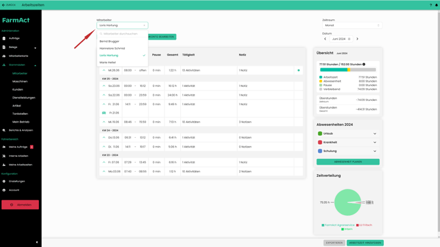Click the Abmelden logout button
Viewport: 440px width, 247px height.
(20, 205)
